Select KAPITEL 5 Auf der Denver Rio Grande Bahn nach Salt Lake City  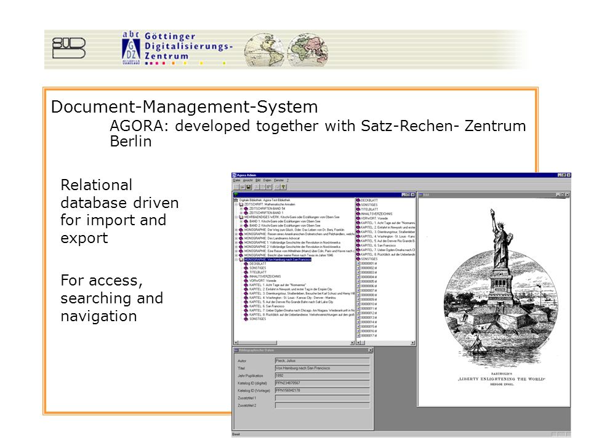tap(291, 302)
